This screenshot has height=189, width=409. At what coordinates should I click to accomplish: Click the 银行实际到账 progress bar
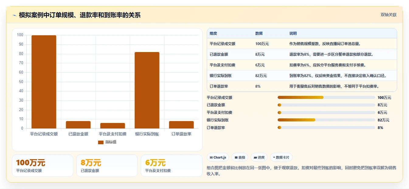(x=326, y=120)
